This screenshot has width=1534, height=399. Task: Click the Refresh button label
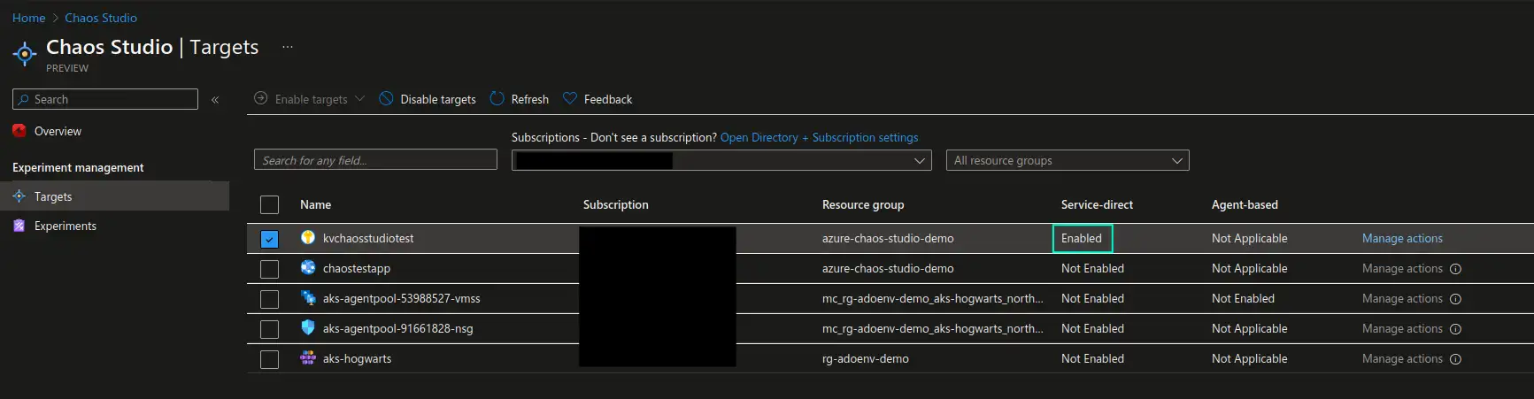tap(529, 99)
